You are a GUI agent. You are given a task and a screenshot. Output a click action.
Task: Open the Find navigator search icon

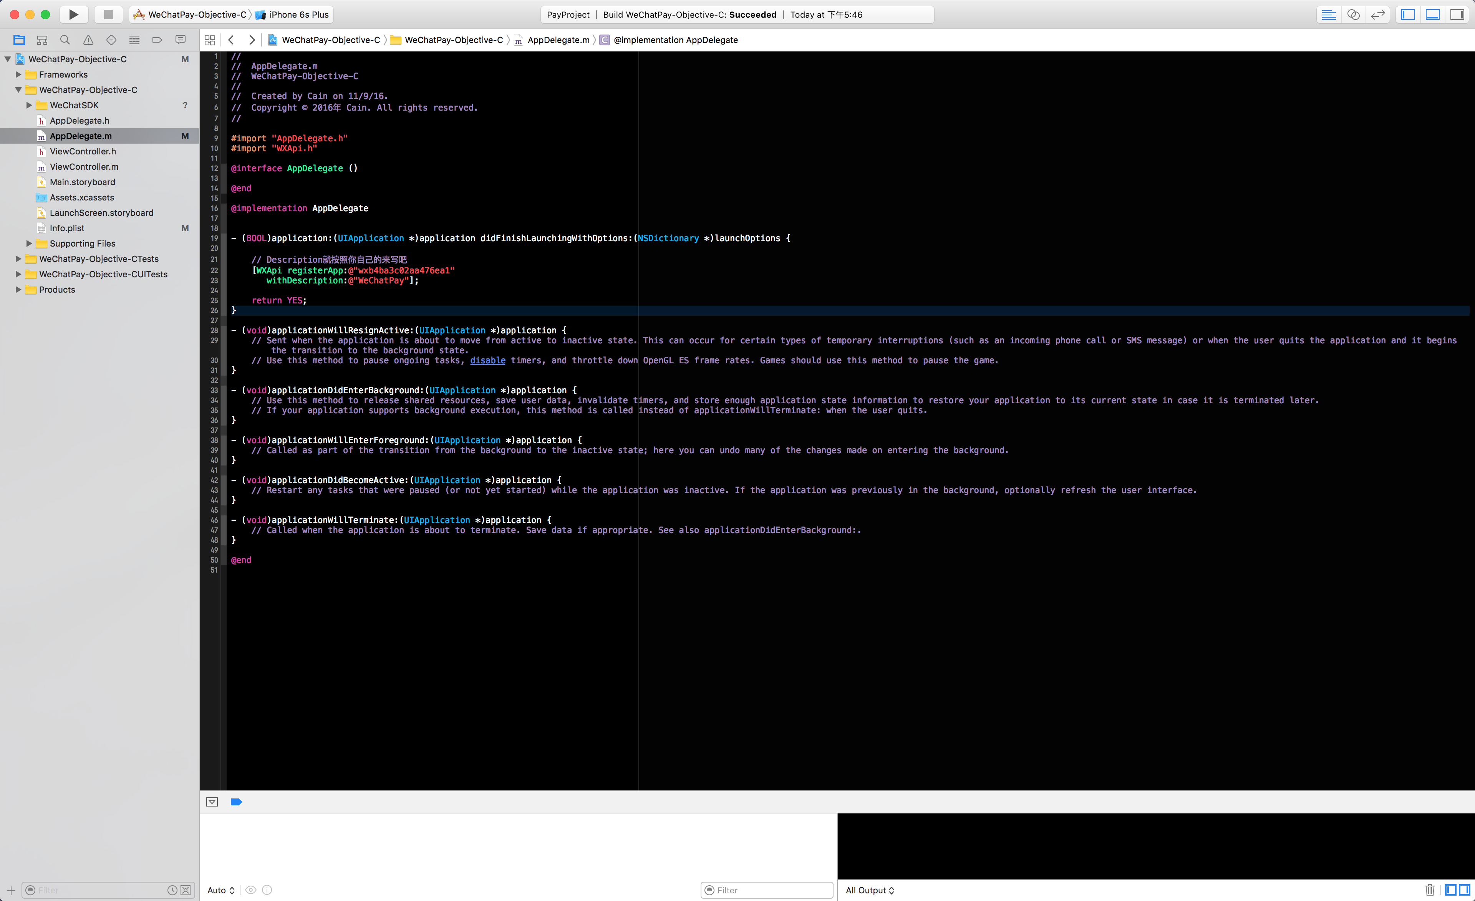point(65,40)
